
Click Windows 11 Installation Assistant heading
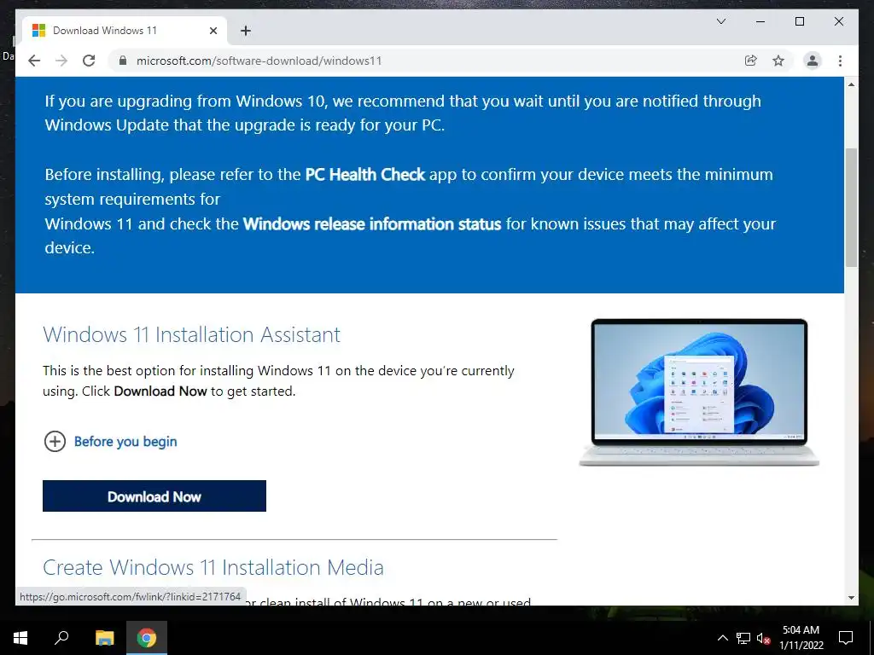(191, 334)
